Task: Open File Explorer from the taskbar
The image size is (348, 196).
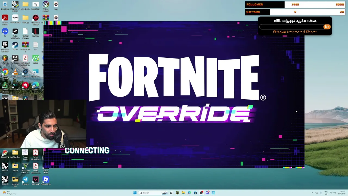Action: point(183,193)
